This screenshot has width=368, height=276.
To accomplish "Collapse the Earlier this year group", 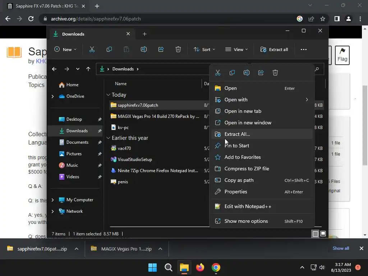I will [108, 138].
